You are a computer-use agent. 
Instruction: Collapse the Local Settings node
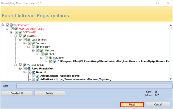coord(20,40)
